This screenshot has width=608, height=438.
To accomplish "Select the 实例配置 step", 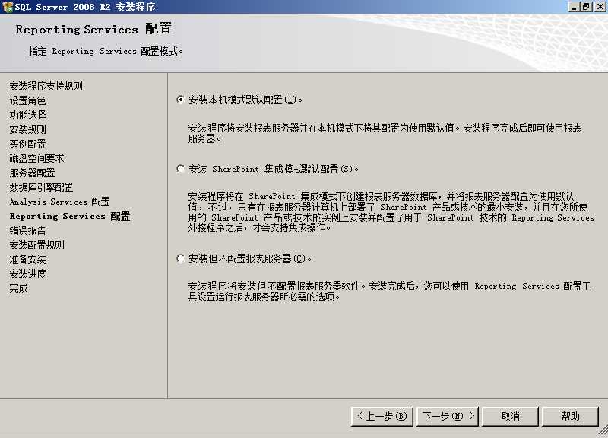I will tap(27, 144).
